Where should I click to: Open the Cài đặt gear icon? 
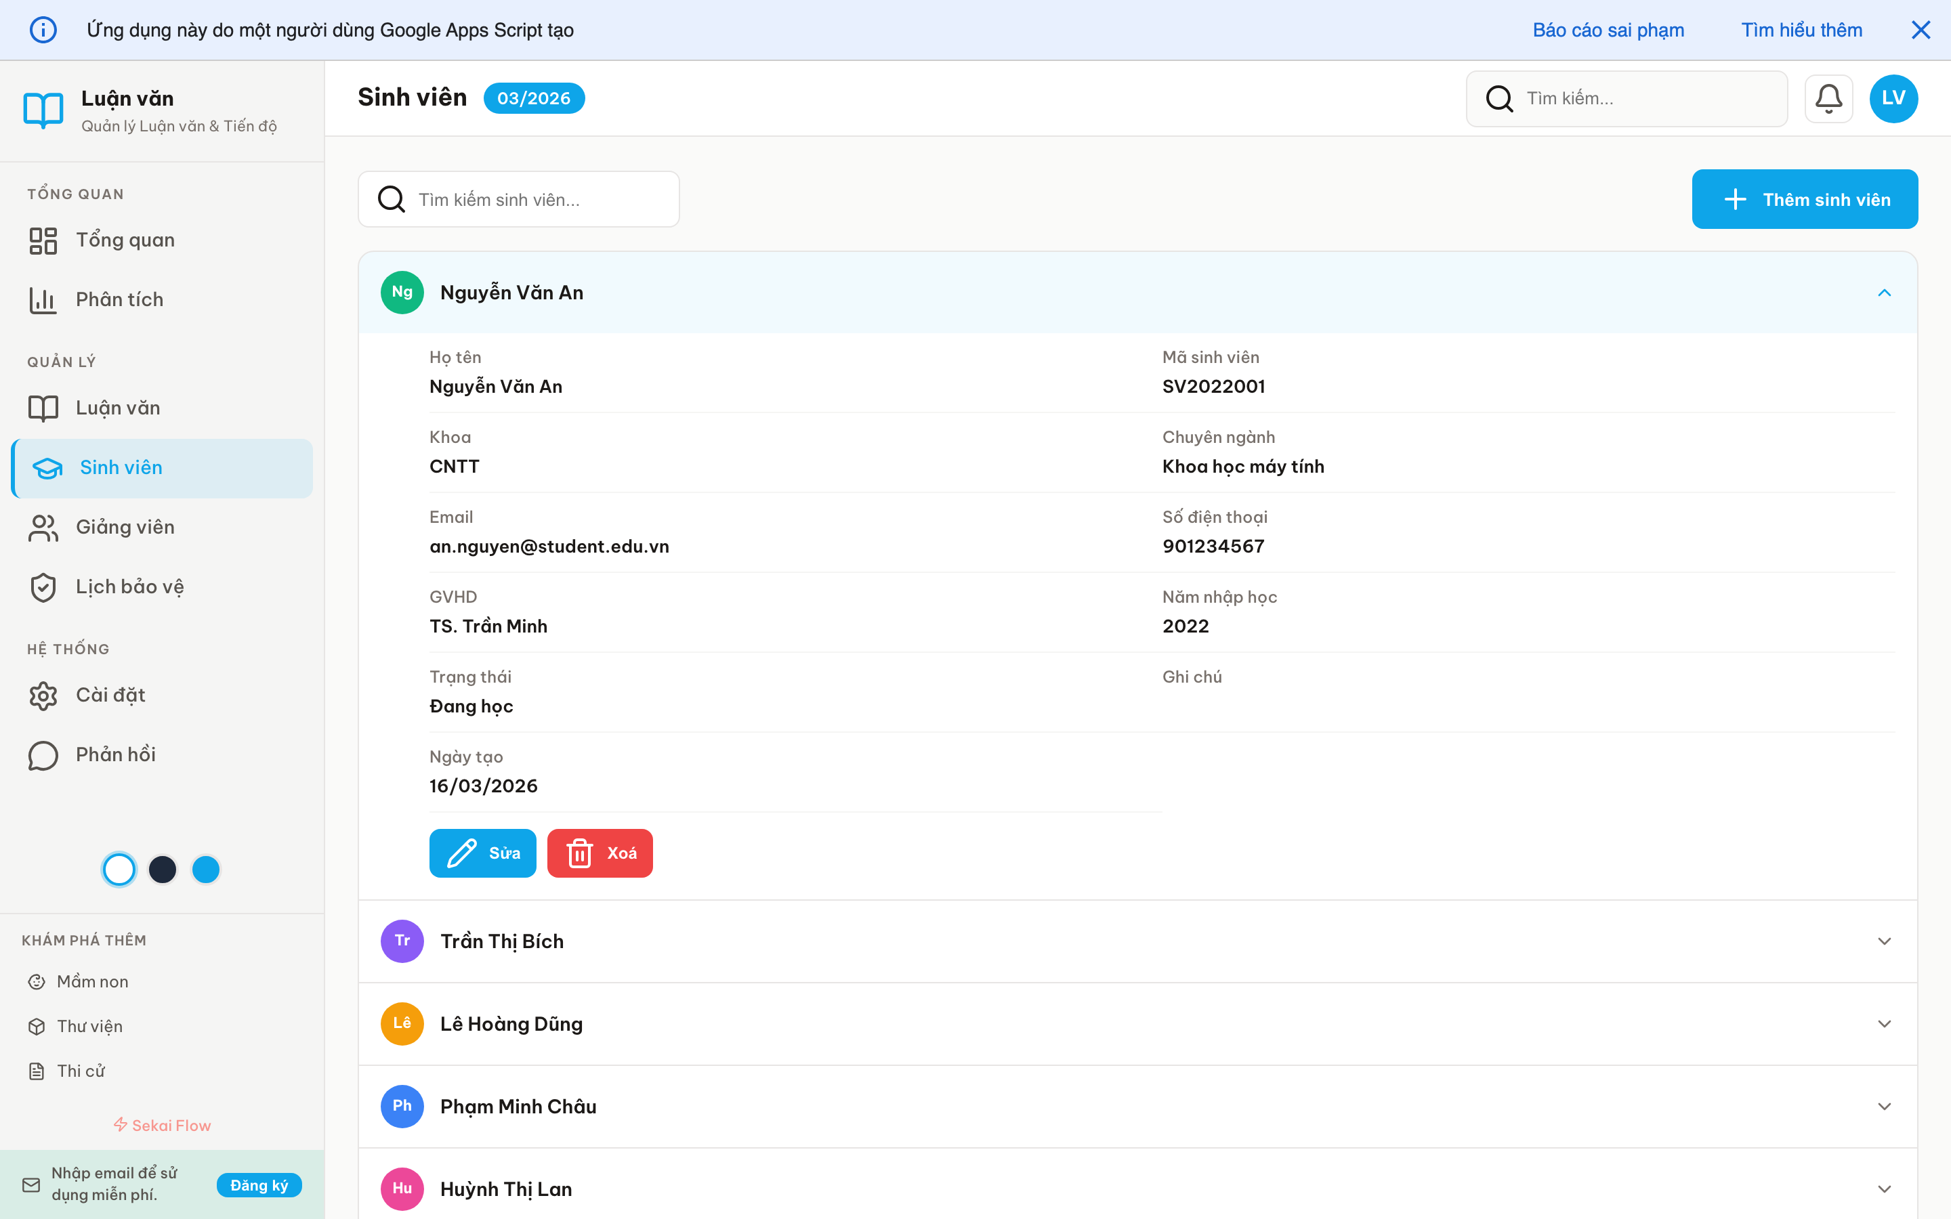[x=43, y=695]
